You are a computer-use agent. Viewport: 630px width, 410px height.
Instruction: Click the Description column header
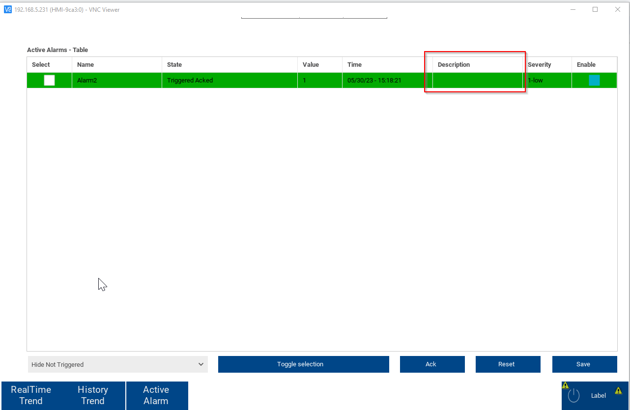[478, 65]
